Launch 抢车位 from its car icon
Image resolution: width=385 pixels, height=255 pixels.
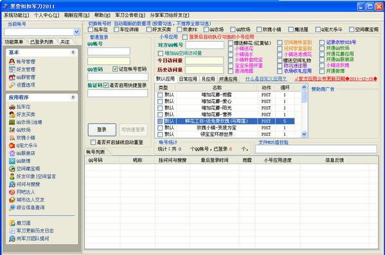coord(12,107)
